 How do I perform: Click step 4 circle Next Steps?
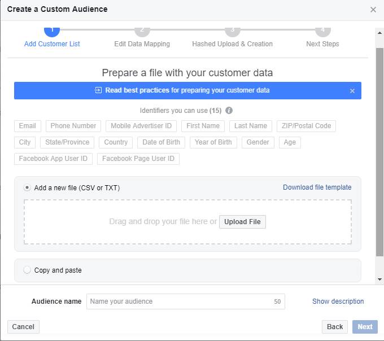[x=322, y=30]
